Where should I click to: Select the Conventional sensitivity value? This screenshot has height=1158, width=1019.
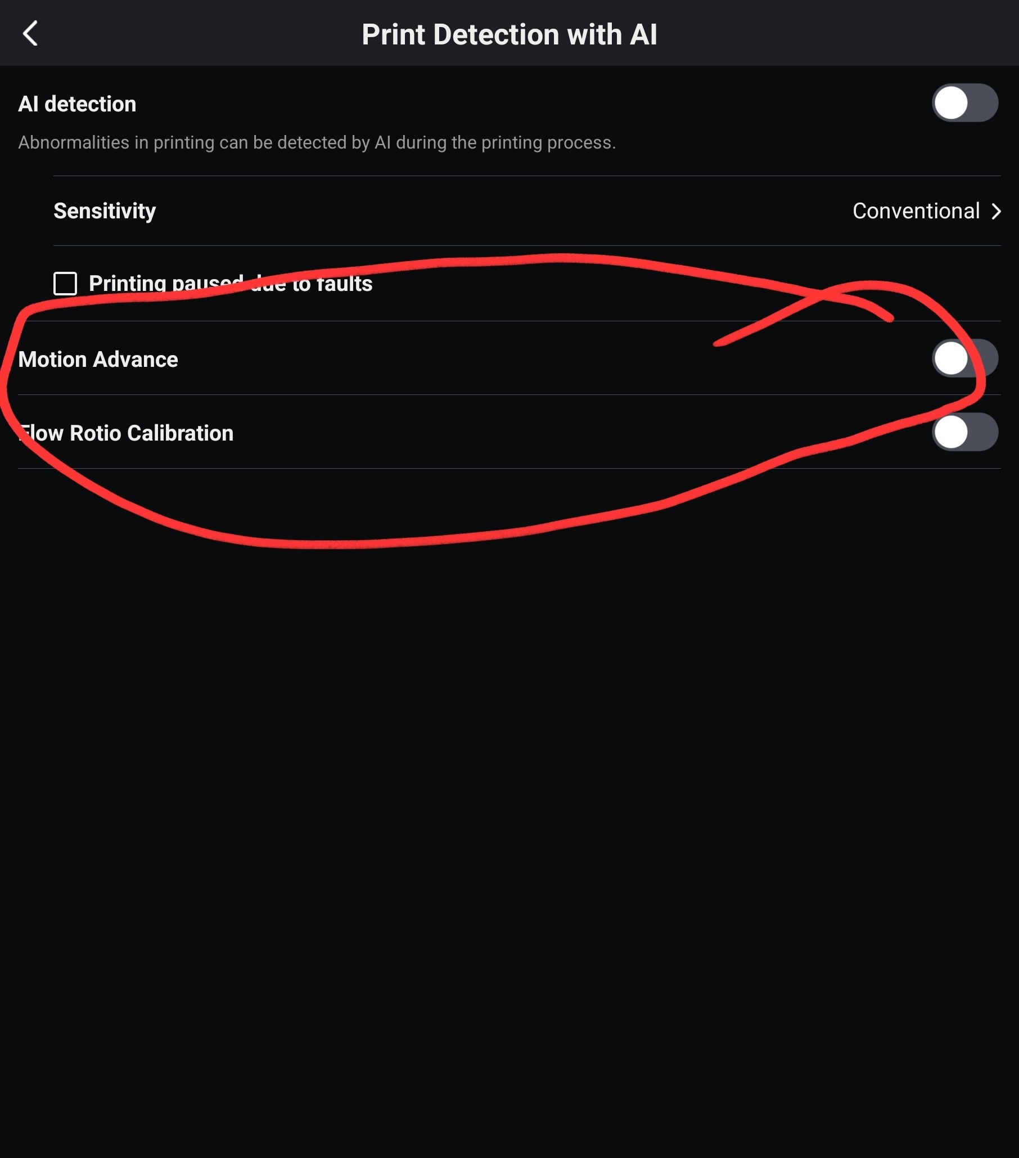pos(916,212)
